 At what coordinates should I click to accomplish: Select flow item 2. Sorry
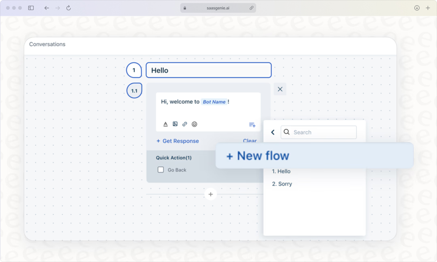(x=282, y=184)
